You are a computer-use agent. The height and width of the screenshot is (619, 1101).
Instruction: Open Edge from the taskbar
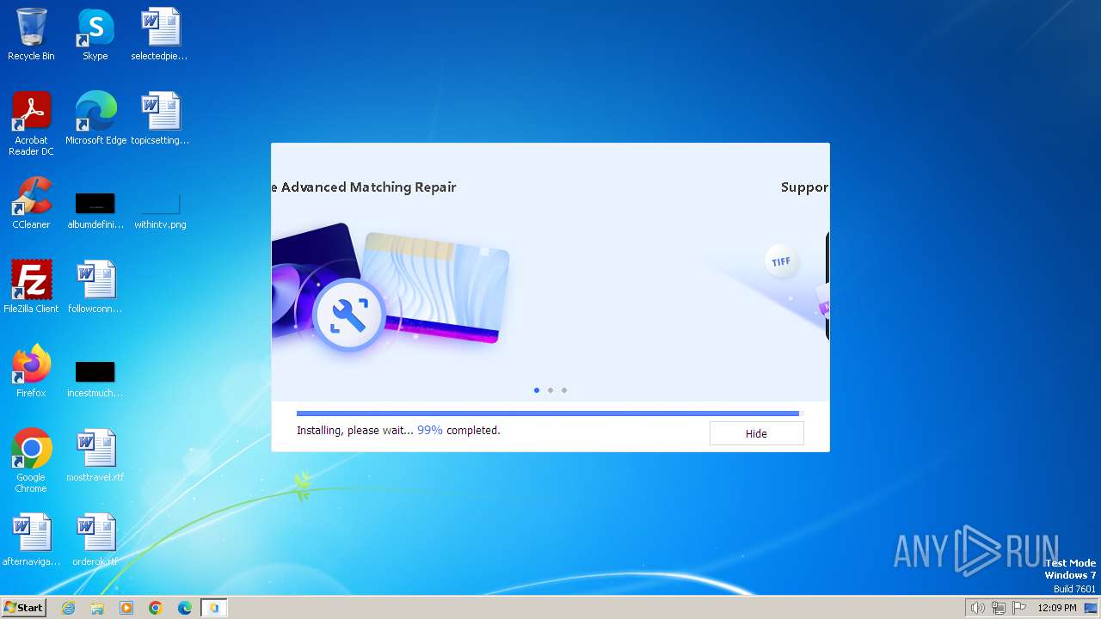(185, 608)
